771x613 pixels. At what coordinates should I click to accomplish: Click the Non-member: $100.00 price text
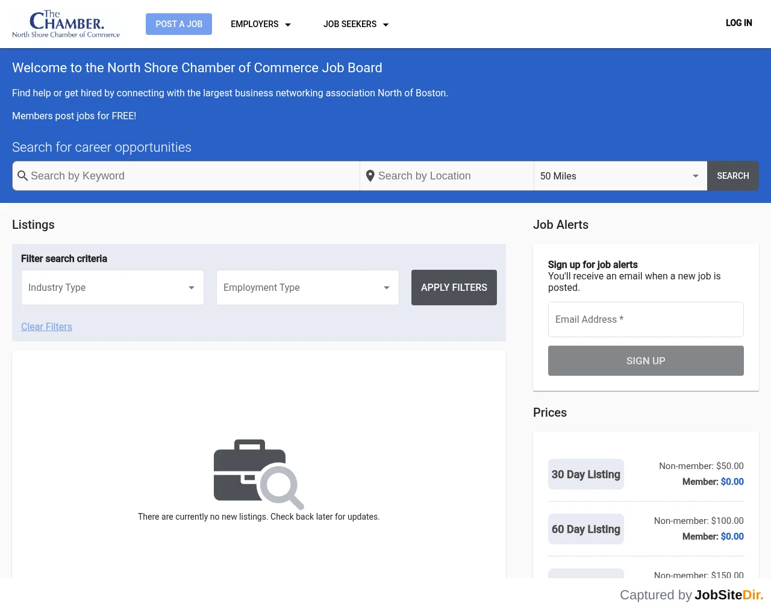click(x=699, y=521)
